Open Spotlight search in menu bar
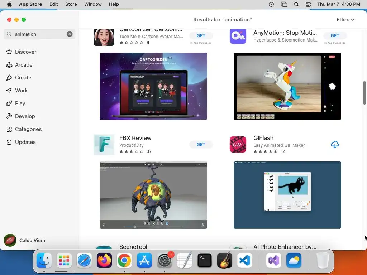Image resolution: width=367 pixels, height=275 pixels. pos(296,4)
